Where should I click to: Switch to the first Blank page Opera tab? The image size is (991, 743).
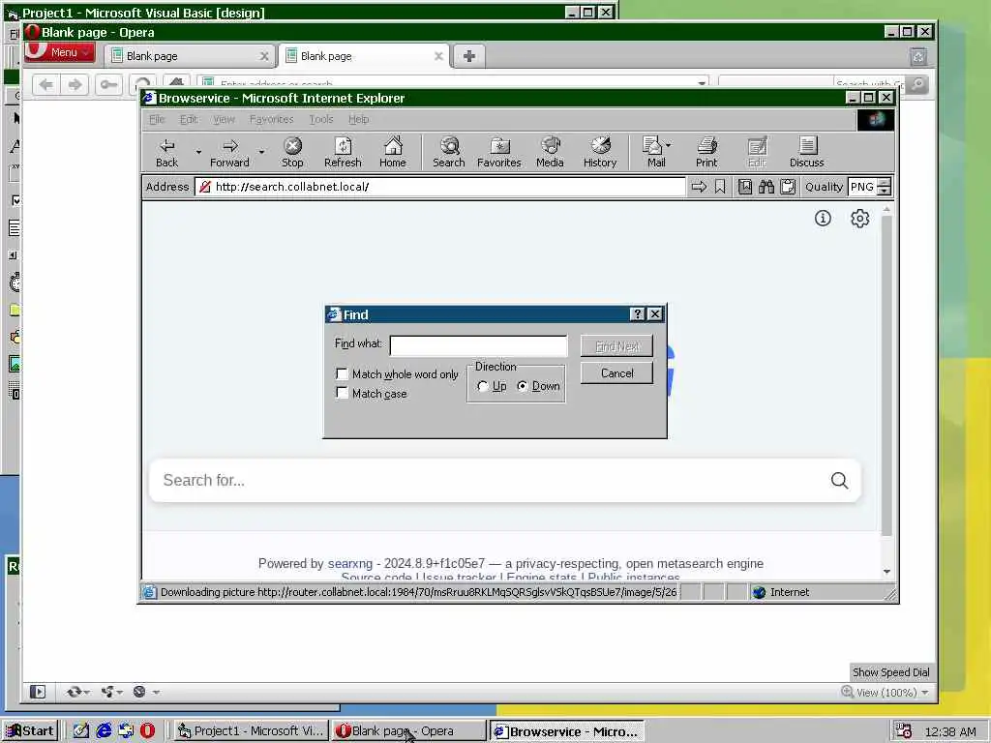[x=190, y=56]
